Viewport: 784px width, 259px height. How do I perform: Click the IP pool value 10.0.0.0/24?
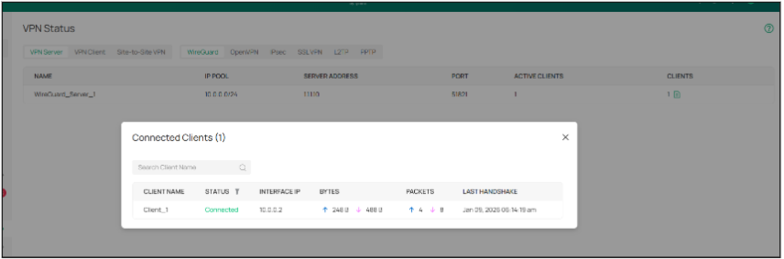click(x=220, y=94)
